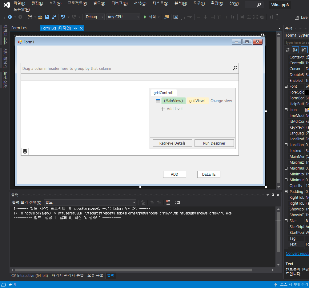This screenshot has width=309, height=288.
Task: Click the New Project toolbar icon
Action: pos(30,17)
